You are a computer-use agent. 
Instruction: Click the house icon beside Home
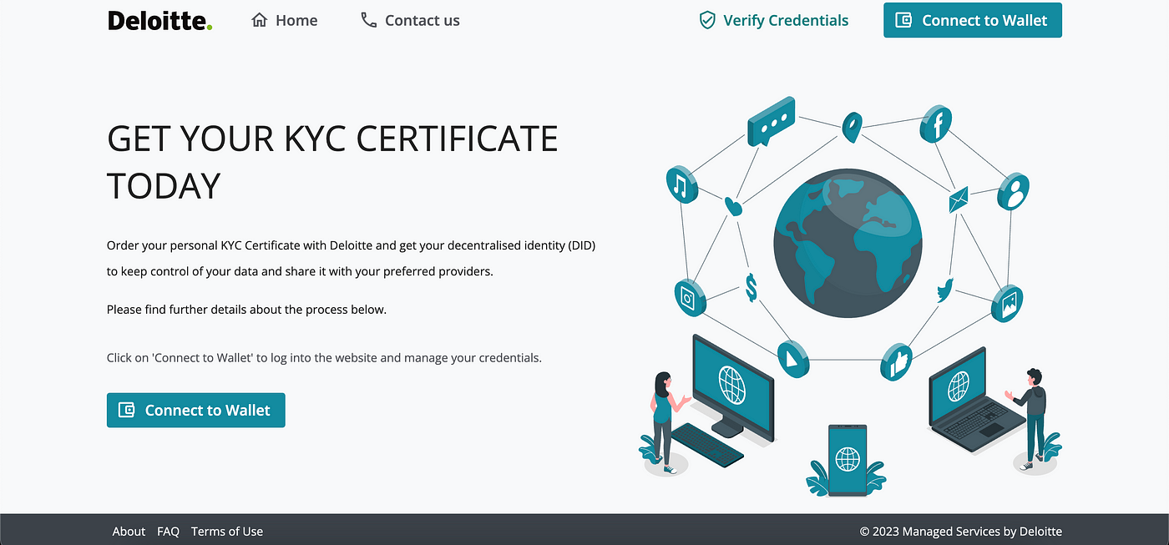259,20
